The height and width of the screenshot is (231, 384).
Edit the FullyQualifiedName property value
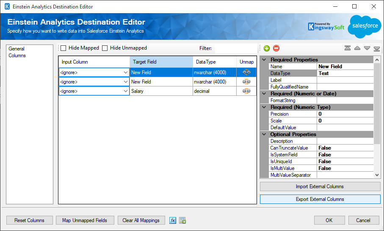(345, 87)
